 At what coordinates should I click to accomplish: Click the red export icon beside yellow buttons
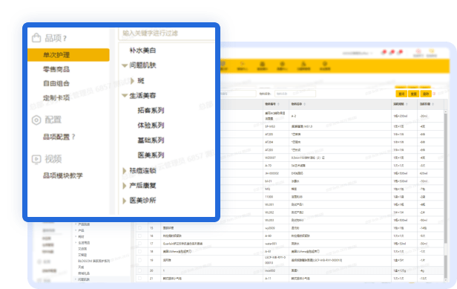point(434,94)
